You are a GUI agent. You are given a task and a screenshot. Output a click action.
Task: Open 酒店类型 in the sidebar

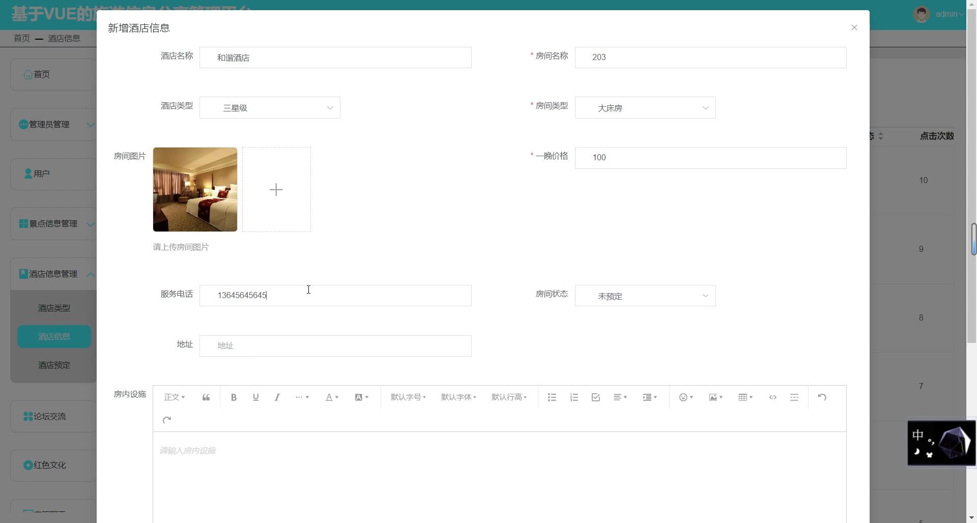click(x=54, y=308)
